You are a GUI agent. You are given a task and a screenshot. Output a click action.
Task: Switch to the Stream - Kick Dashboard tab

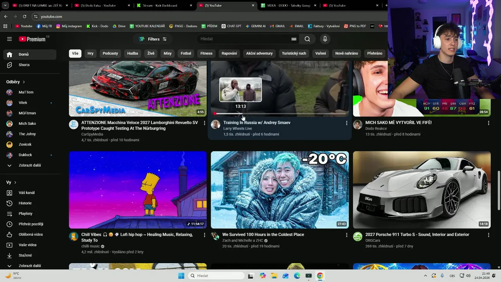164,5
